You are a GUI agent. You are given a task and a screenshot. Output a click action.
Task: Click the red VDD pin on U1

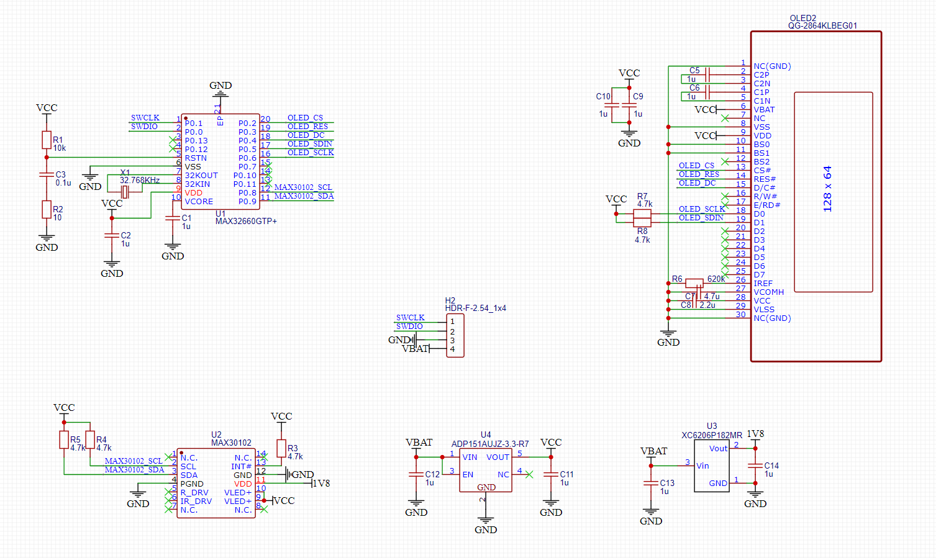193,193
